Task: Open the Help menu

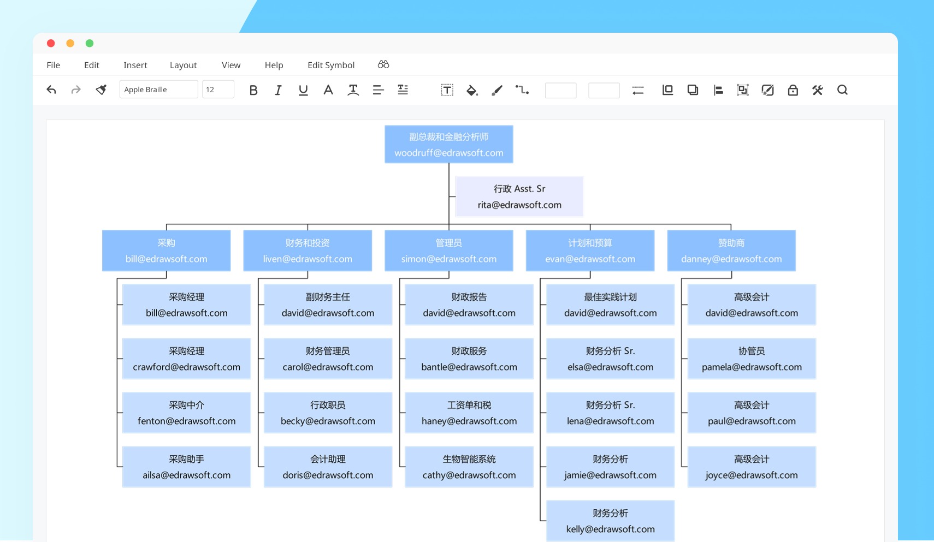Action: (x=274, y=65)
